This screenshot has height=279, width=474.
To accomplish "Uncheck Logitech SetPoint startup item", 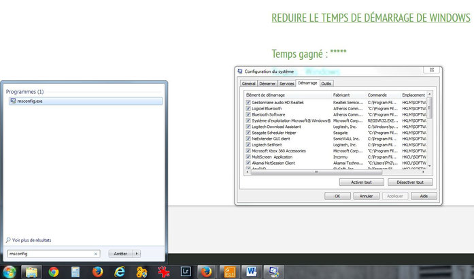I will [x=248, y=145].
